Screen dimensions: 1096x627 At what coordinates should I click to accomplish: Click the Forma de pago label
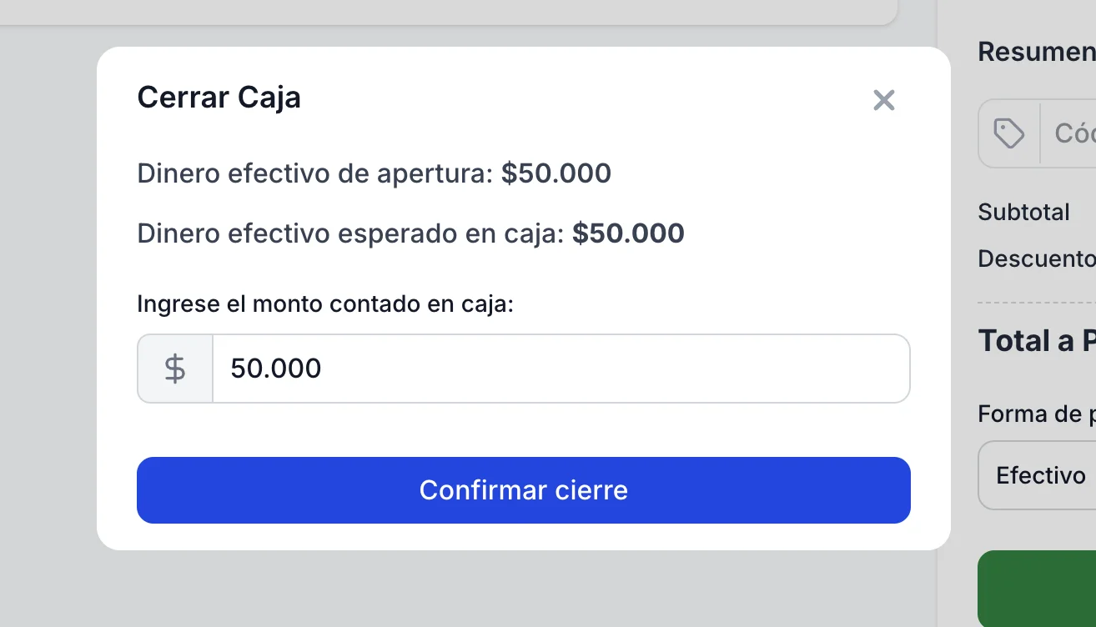click(1037, 414)
